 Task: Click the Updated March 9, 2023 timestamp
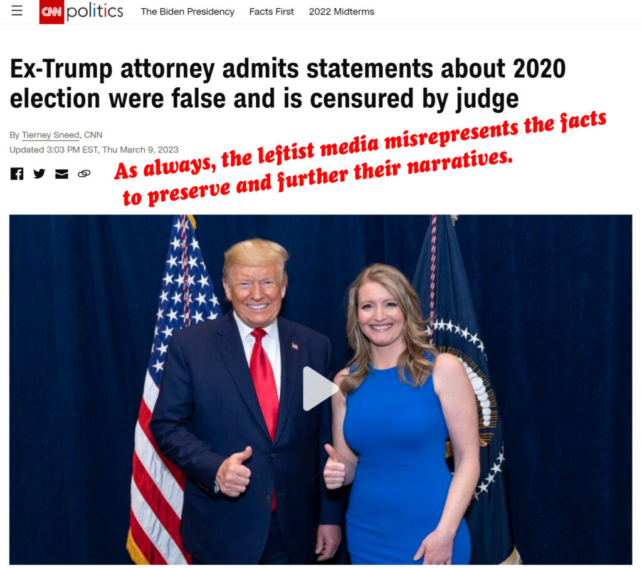click(94, 149)
